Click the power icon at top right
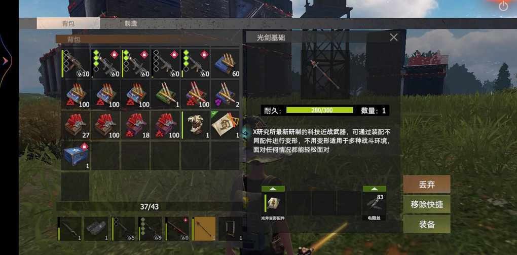Screen dimensions: 517x255 click(503, 6)
